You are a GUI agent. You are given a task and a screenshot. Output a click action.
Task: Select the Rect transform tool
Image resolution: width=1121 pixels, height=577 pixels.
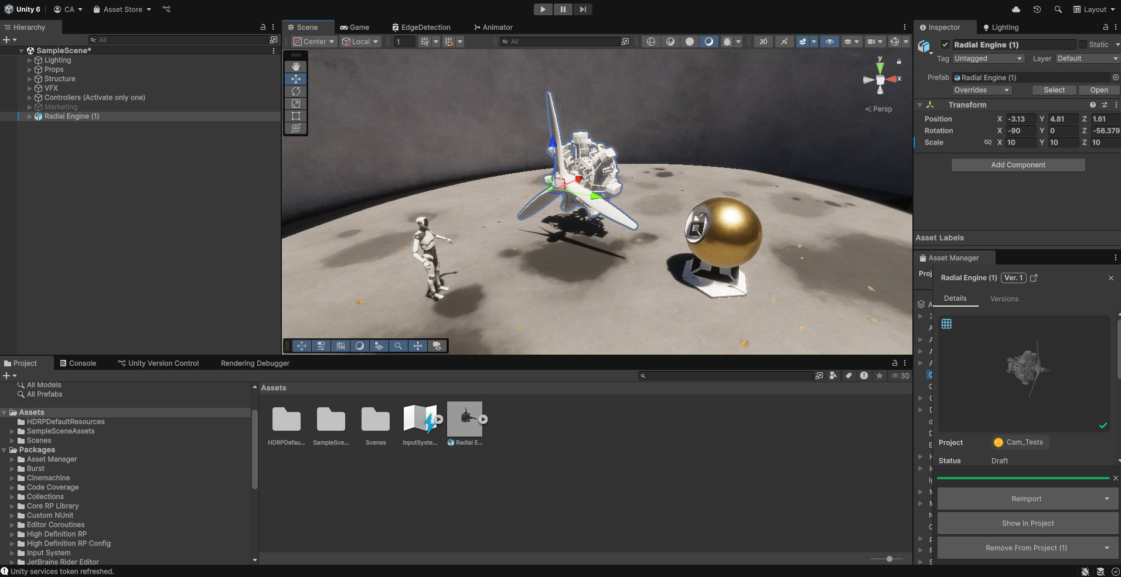click(x=296, y=116)
